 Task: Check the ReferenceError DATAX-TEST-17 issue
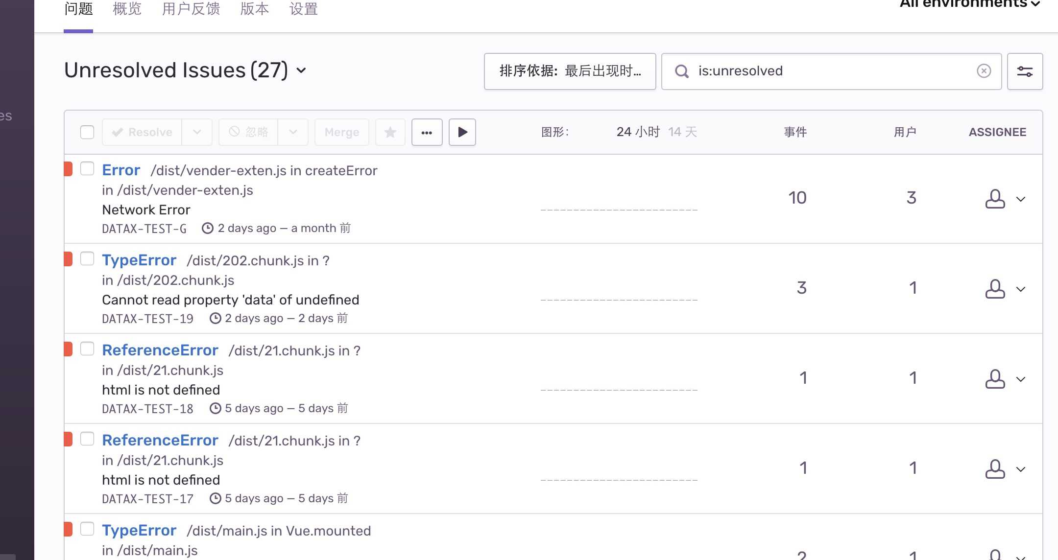coord(87,439)
